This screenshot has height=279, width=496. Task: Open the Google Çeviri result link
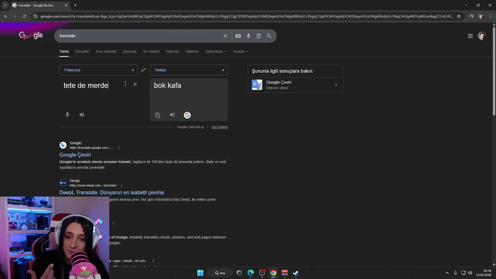tap(75, 155)
